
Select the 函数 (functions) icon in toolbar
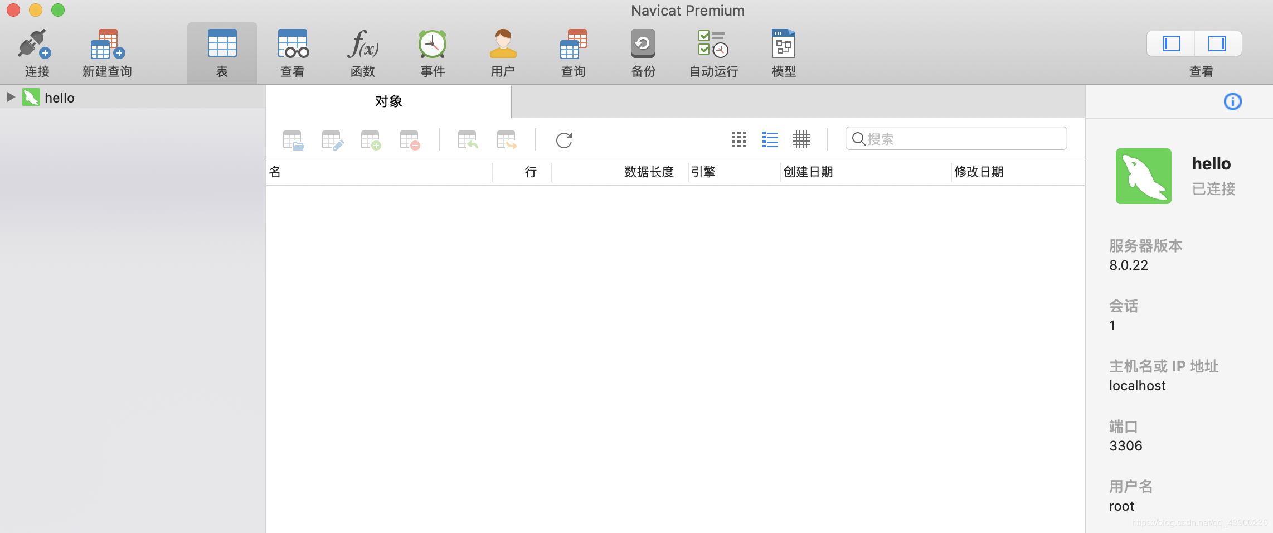(x=362, y=52)
